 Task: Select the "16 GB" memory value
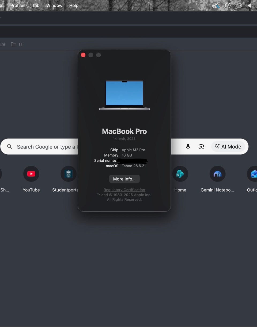127,155
